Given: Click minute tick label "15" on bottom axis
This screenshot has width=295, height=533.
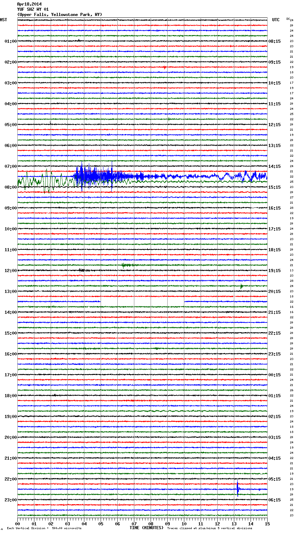Looking at the screenshot, I should (267, 524).
